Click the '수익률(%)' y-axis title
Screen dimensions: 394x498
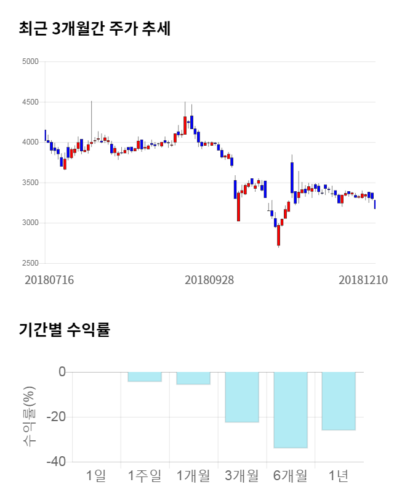29,417
